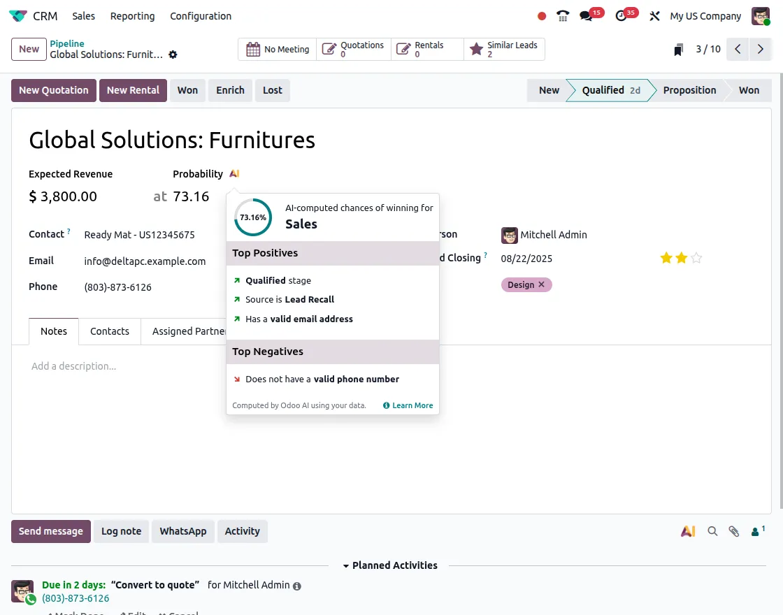Move lead to the Proposition stage
Screen dimensions: 783x615
pos(689,90)
